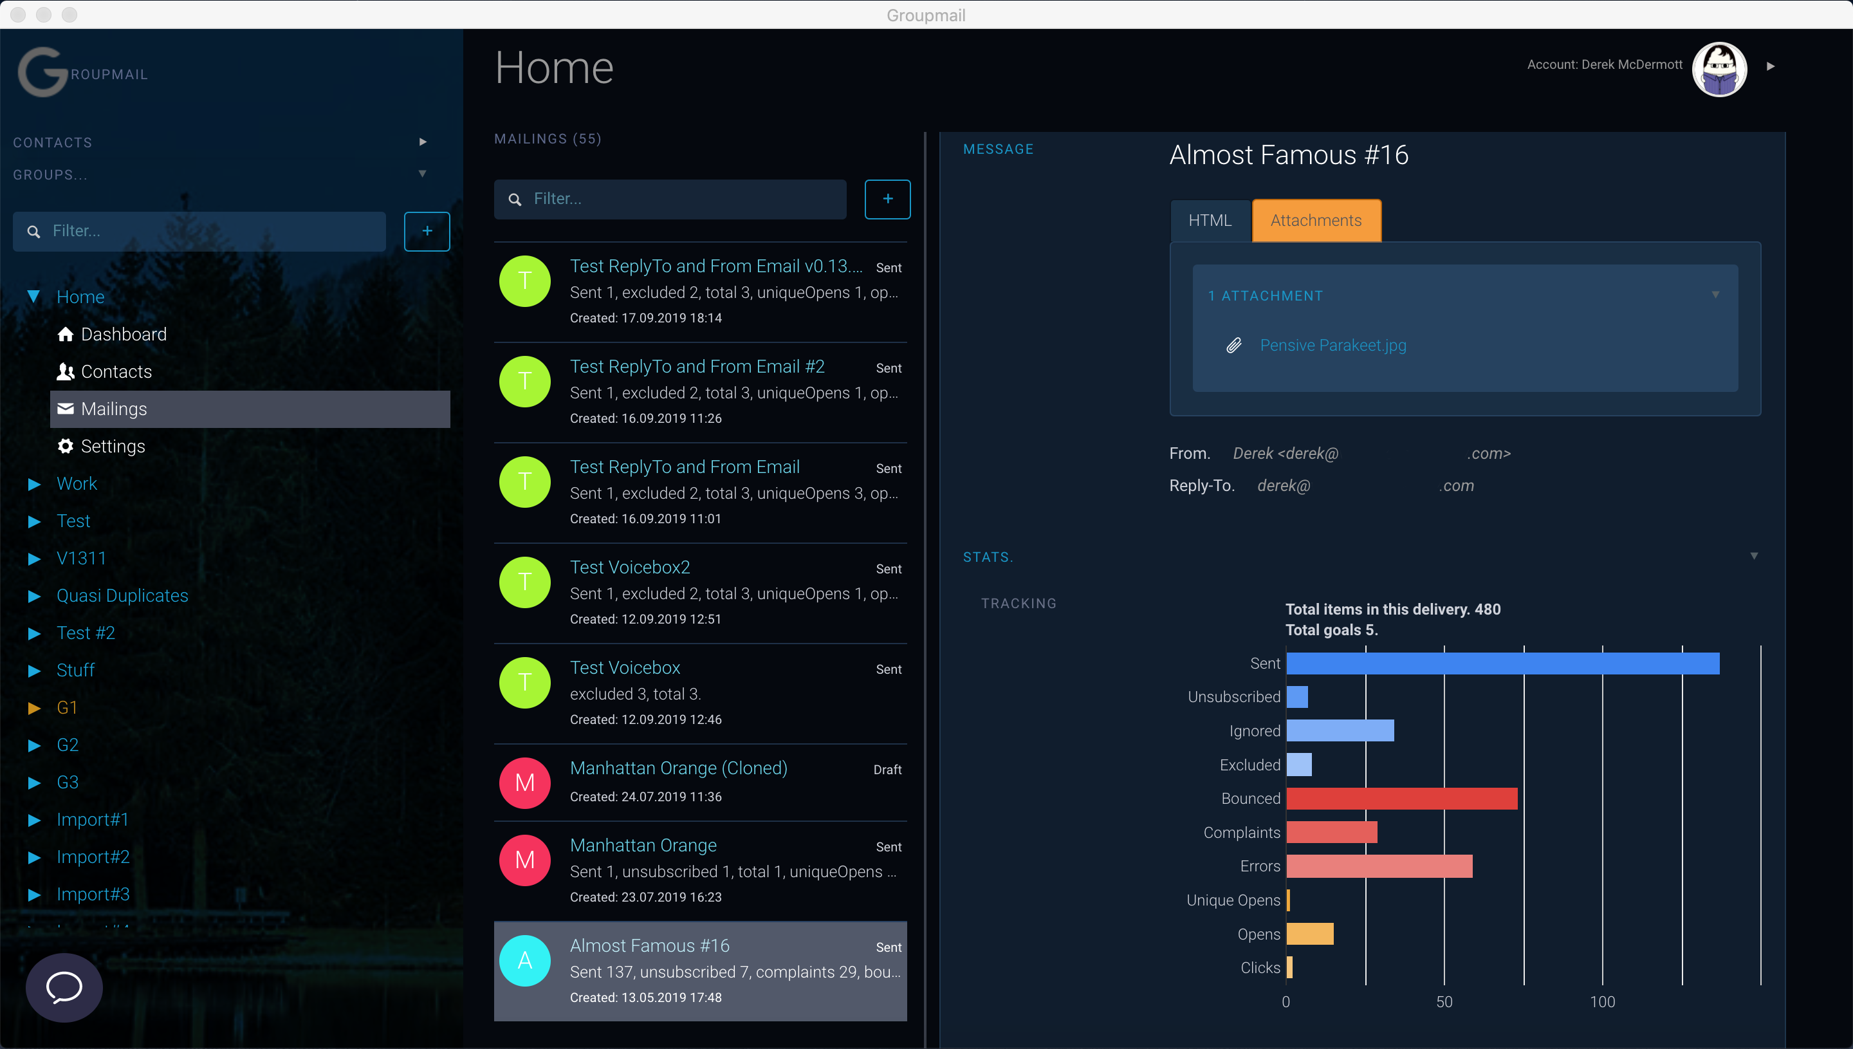This screenshot has height=1049, width=1853.
Task: Select the Test #2 group
Action: pos(86,633)
